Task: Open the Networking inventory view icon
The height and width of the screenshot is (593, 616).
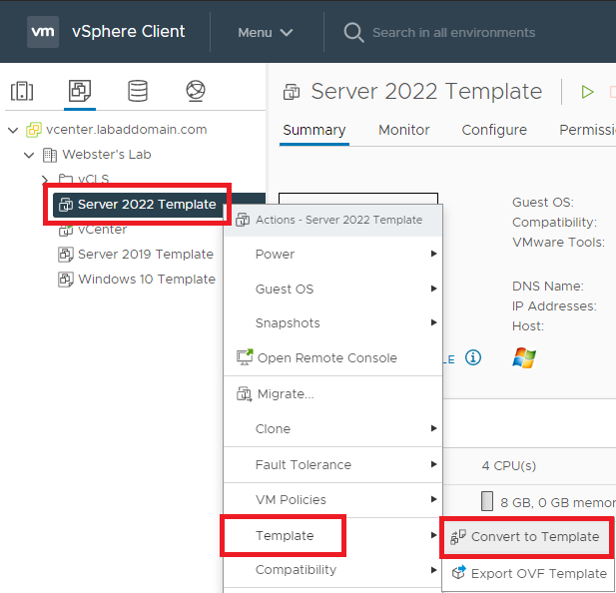Action: [x=196, y=92]
